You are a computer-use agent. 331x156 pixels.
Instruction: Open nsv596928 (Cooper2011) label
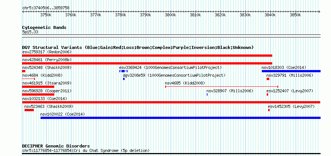[47, 91]
